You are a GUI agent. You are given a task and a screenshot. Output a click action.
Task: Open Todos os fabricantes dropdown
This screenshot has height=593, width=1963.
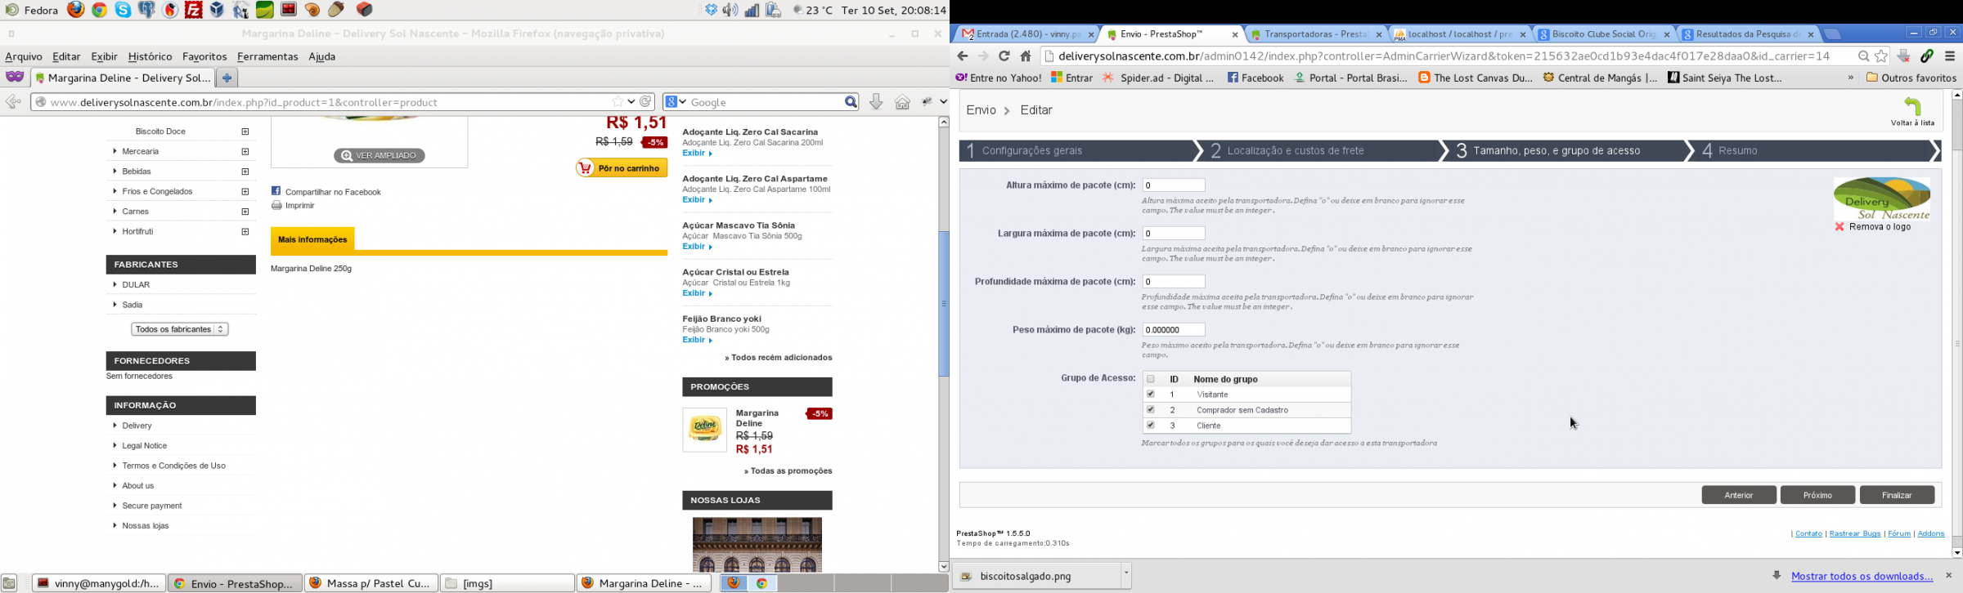click(x=179, y=329)
